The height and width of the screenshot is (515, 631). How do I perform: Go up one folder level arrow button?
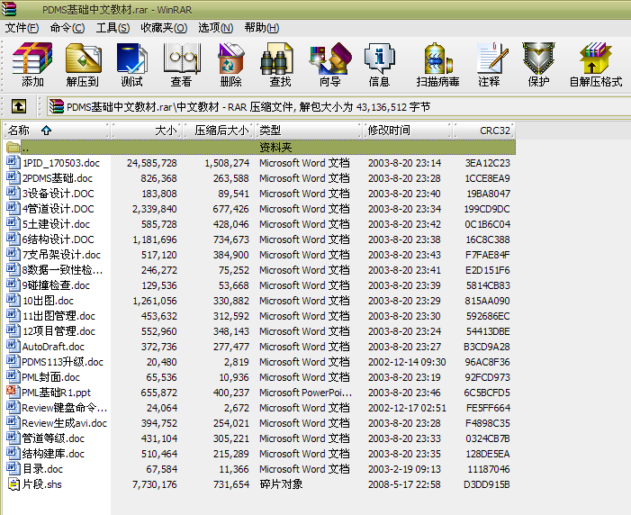[x=19, y=106]
